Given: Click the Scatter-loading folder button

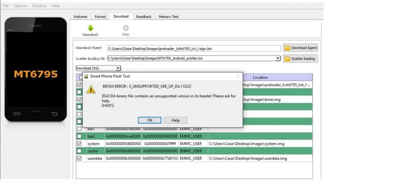Looking at the screenshot, I should [300, 59].
